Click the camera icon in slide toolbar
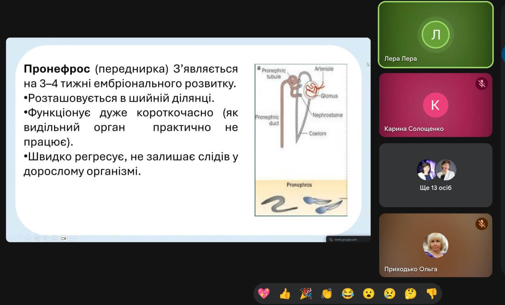 (64, 238)
